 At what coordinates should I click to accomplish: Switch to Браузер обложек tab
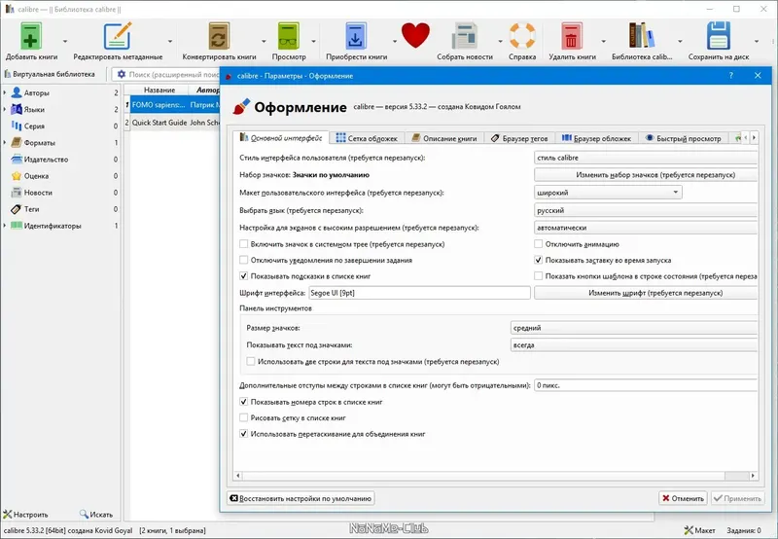[596, 138]
